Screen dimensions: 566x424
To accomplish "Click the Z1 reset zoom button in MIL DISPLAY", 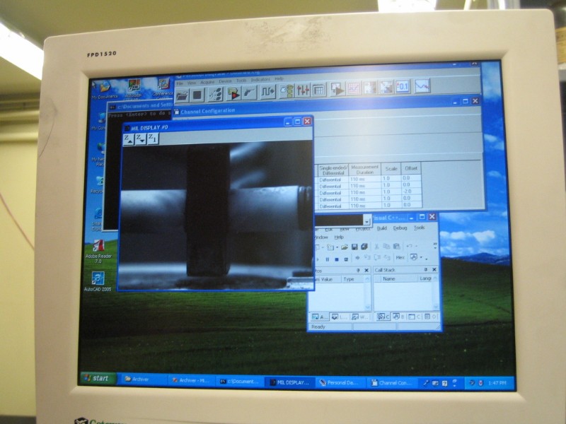I will pos(153,138).
